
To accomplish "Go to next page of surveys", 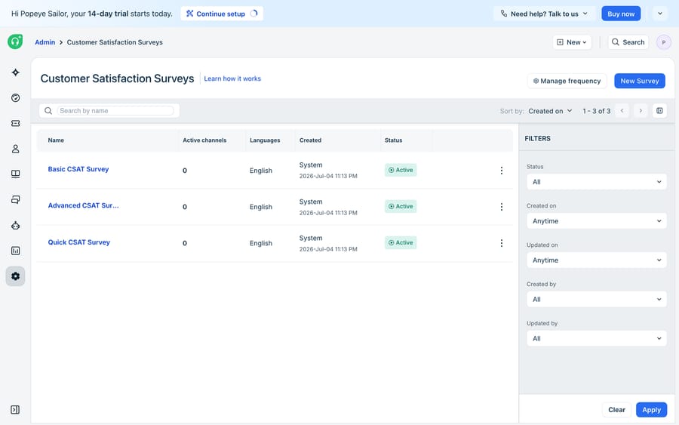I will coord(641,111).
